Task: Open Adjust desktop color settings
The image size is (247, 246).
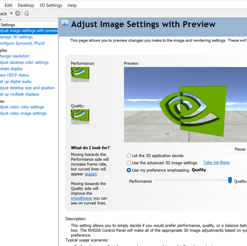Action: [x=24, y=62]
